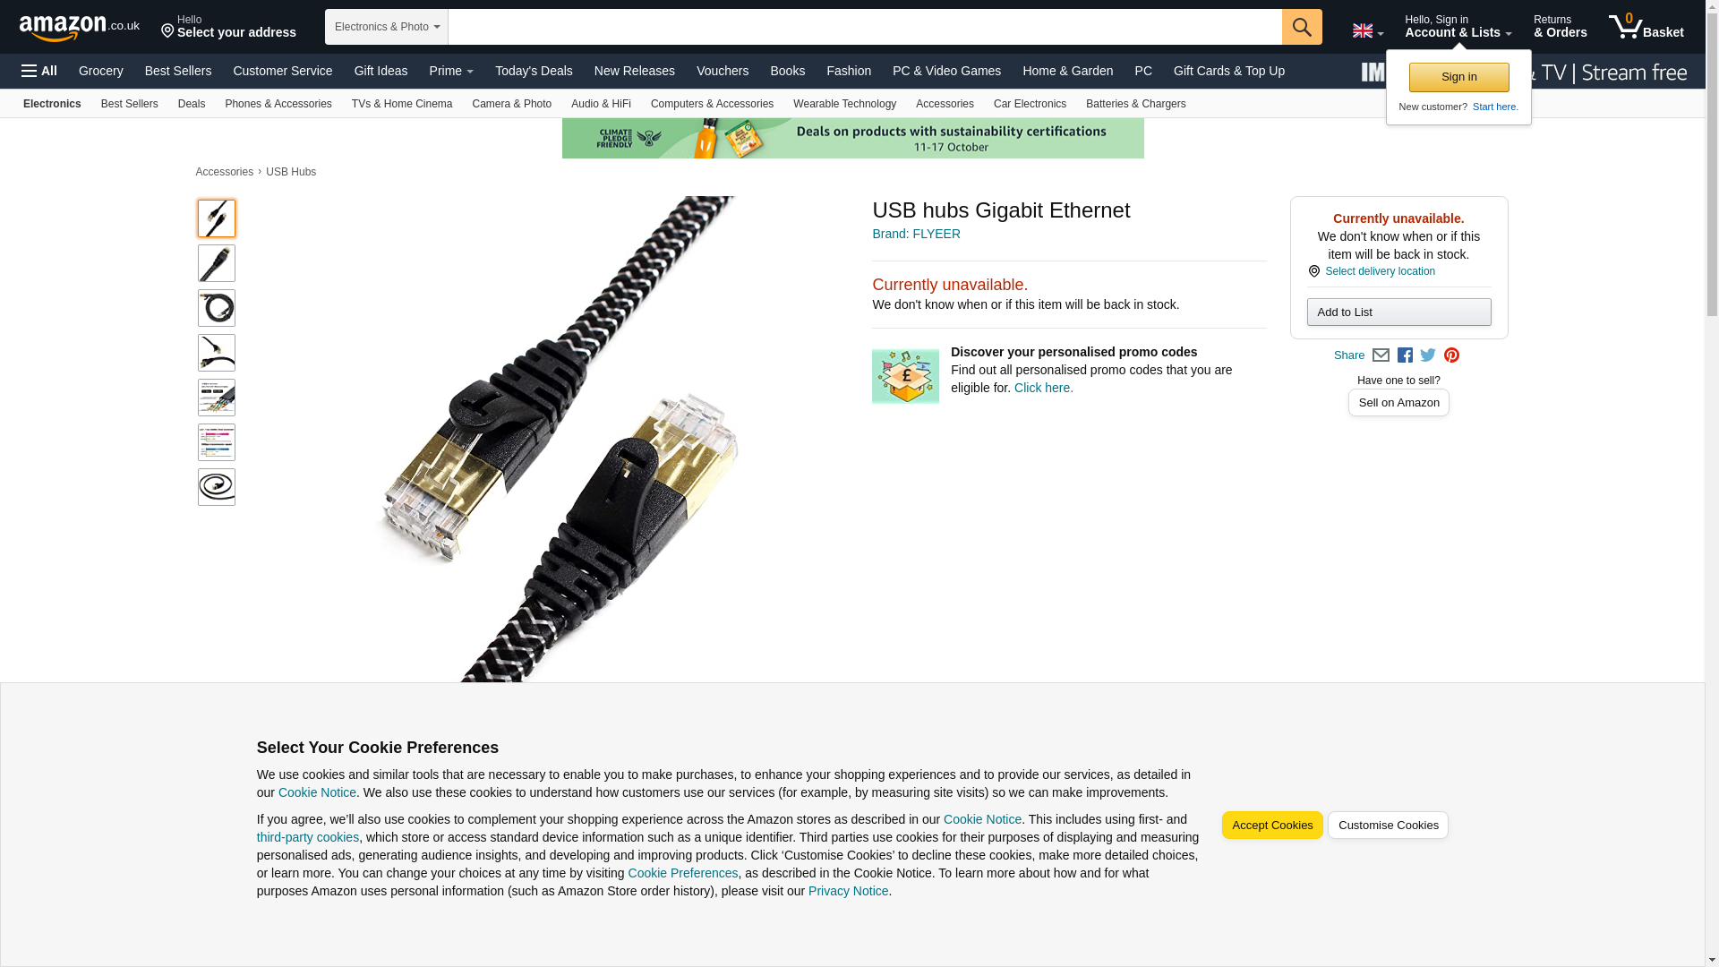1719x967 pixels.
Task: Share this product on Twitter
Action: tap(1428, 355)
